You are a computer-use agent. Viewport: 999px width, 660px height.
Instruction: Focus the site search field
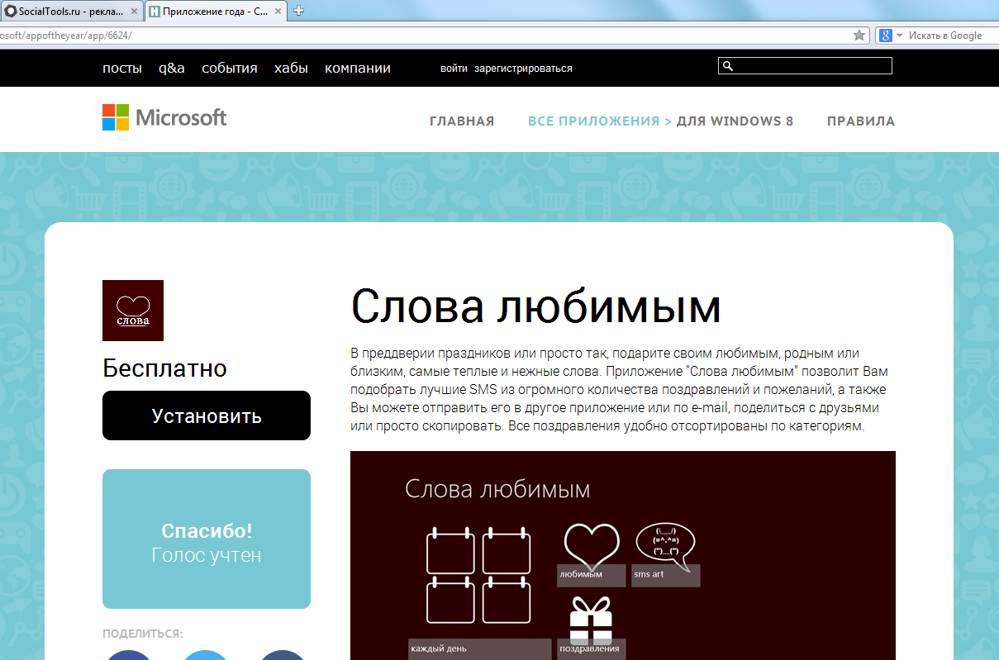pyautogui.click(x=805, y=66)
